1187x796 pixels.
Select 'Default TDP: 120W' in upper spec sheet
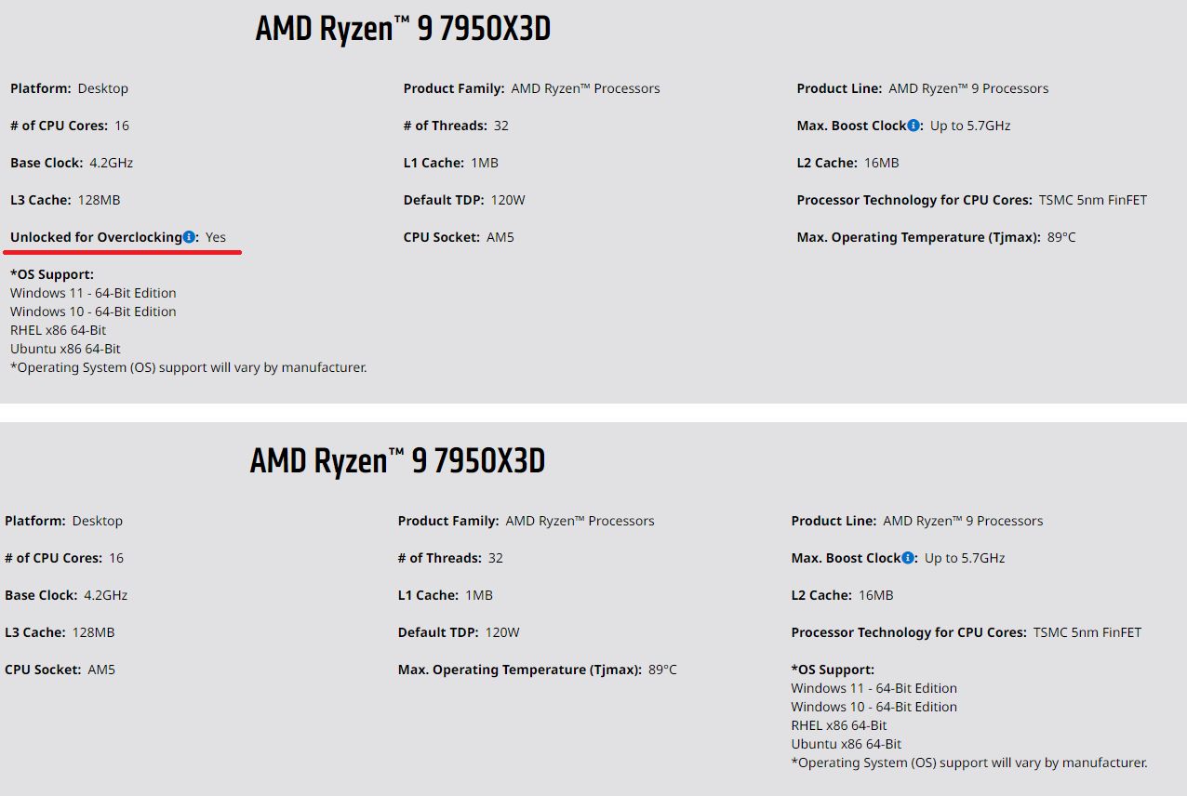click(464, 200)
